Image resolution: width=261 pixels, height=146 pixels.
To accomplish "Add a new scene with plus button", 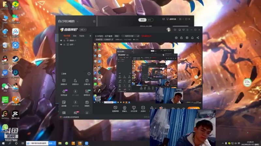I will [90, 36].
